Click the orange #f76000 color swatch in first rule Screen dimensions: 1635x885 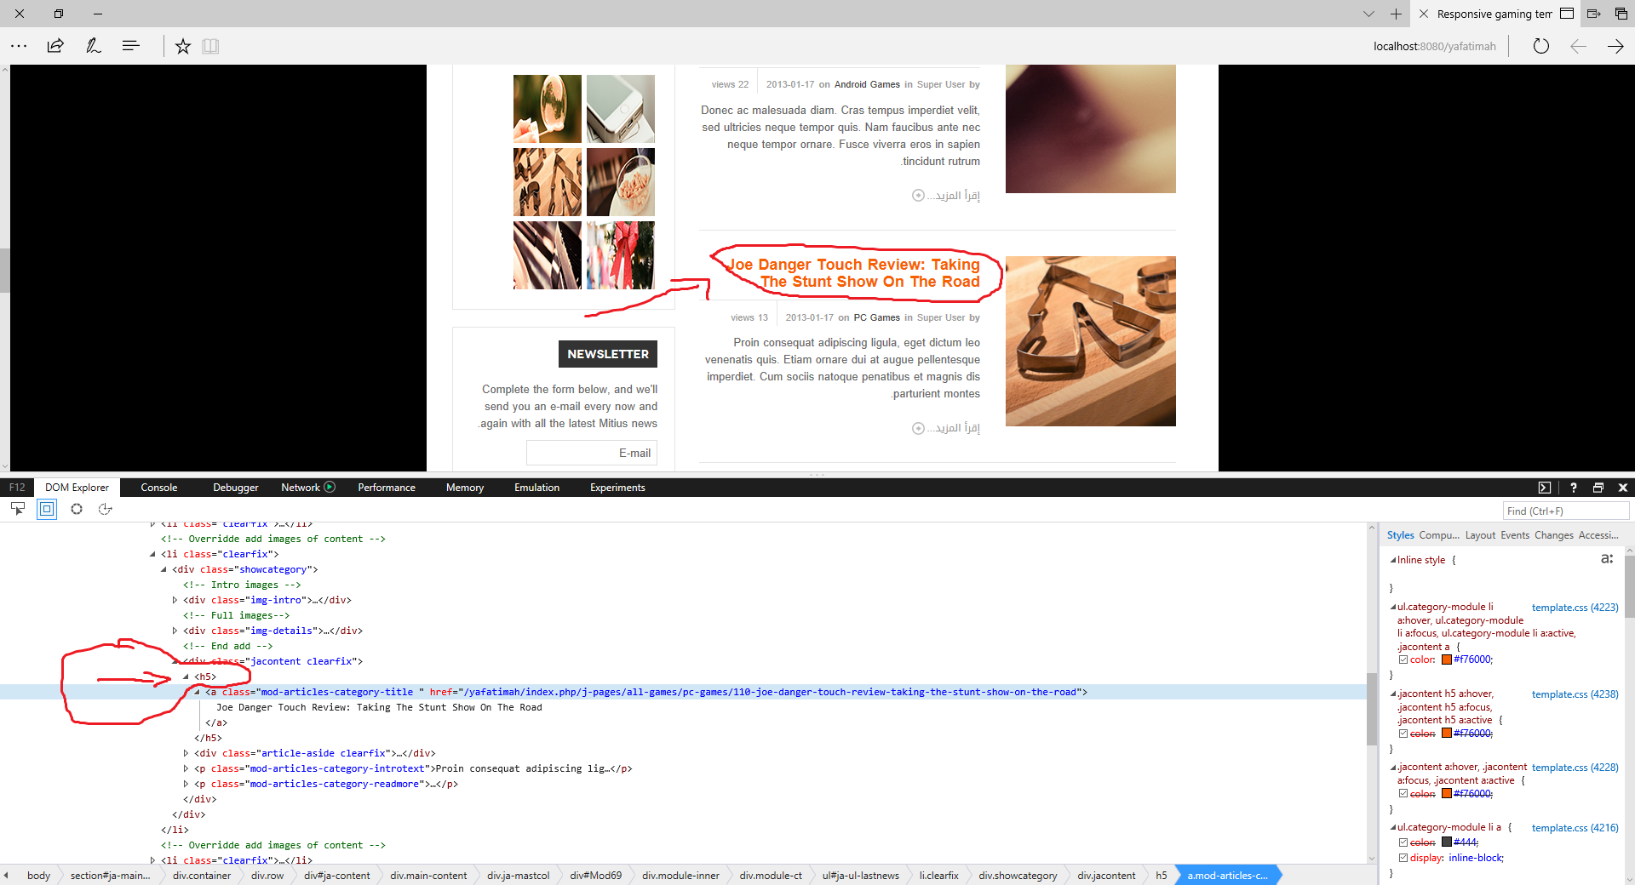(x=1446, y=659)
